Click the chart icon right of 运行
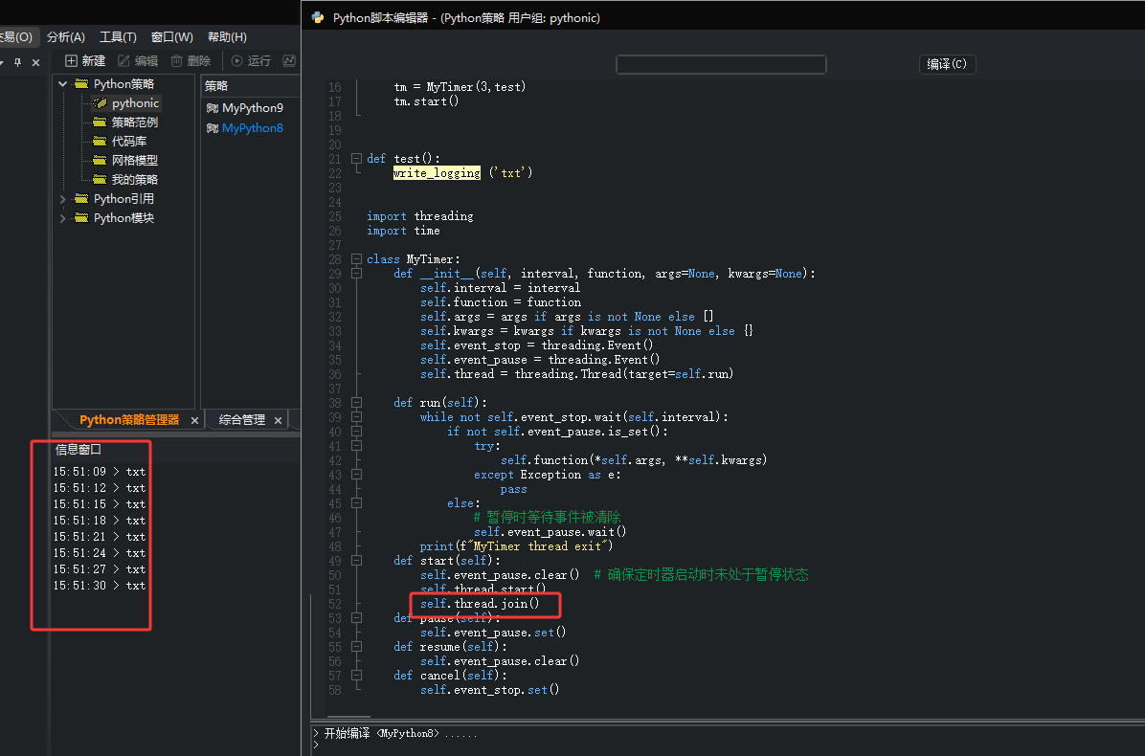The width and height of the screenshot is (1145, 756). click(289, 60)
